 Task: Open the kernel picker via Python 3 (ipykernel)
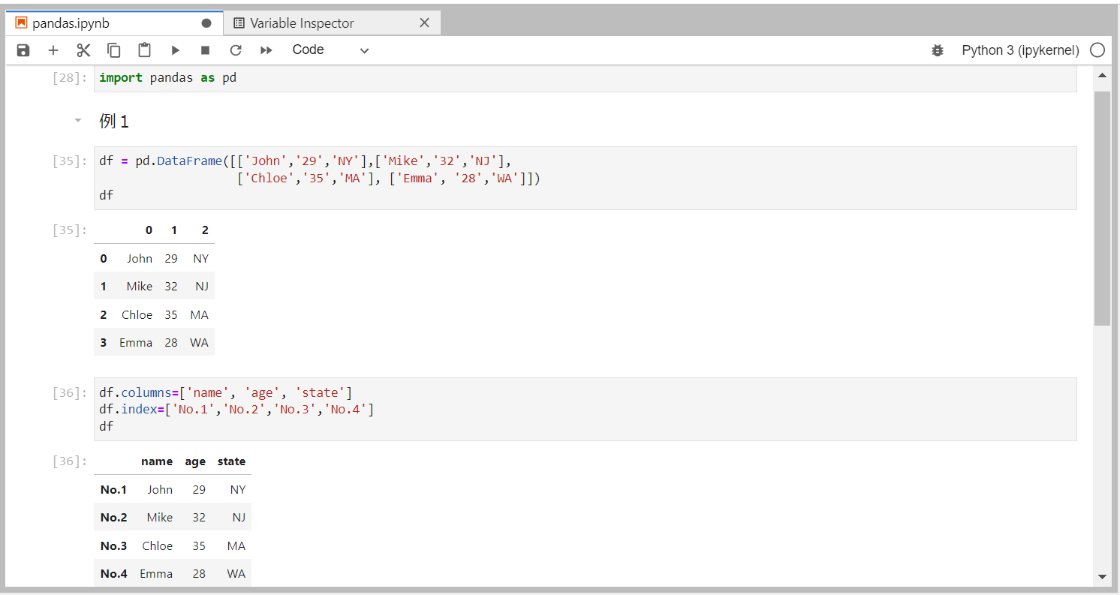[1019, 50]
